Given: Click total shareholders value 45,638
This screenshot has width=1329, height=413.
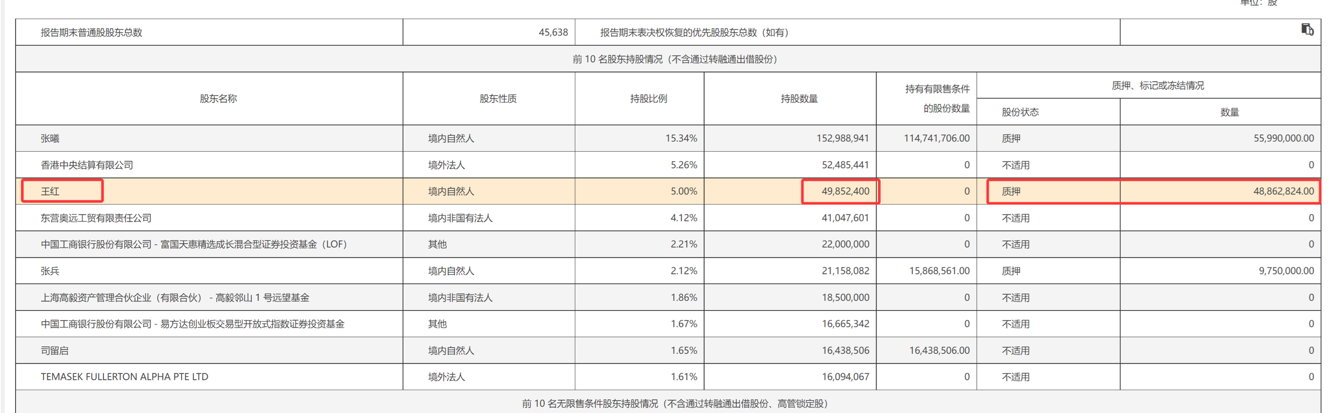Looking at the screenshot, I should tap(553, 32).
